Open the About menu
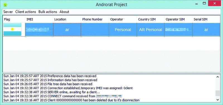 tap(64, 12)
